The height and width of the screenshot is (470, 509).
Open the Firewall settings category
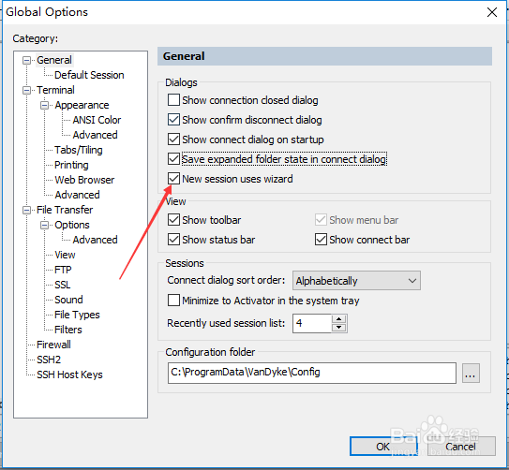click(x=53, y=345)
